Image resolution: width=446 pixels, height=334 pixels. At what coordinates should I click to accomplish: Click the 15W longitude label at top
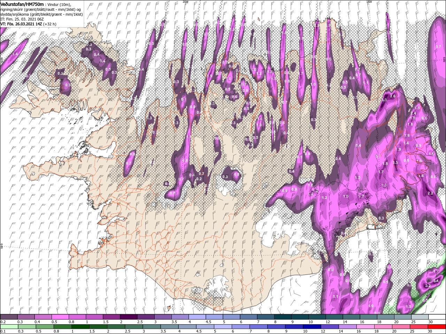point(369,1)
